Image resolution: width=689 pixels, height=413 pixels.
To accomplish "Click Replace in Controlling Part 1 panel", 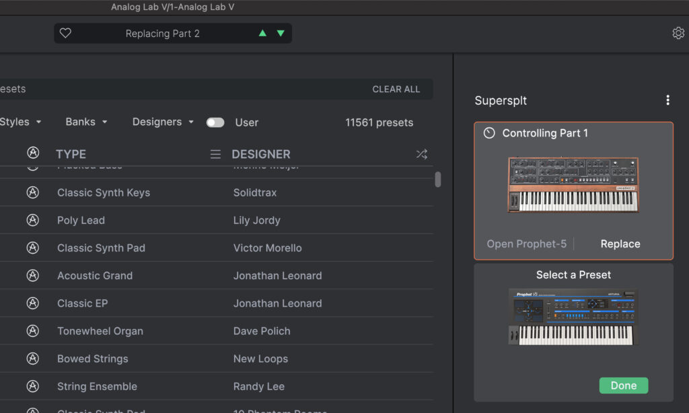I will 620,244.
